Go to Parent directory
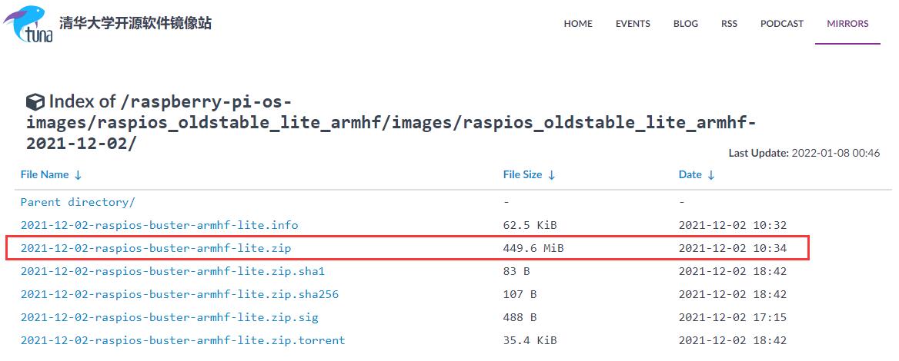This screenshot has width=899, height=361. (78, 202)
